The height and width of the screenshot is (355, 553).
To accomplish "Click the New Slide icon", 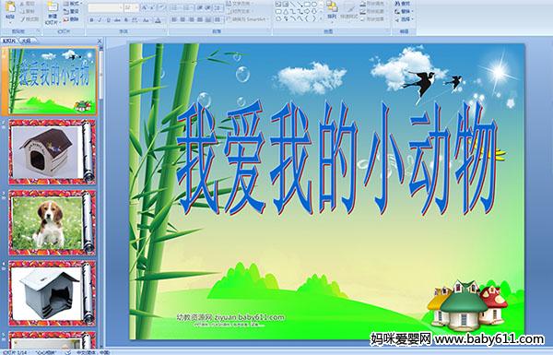I will 53,7.
